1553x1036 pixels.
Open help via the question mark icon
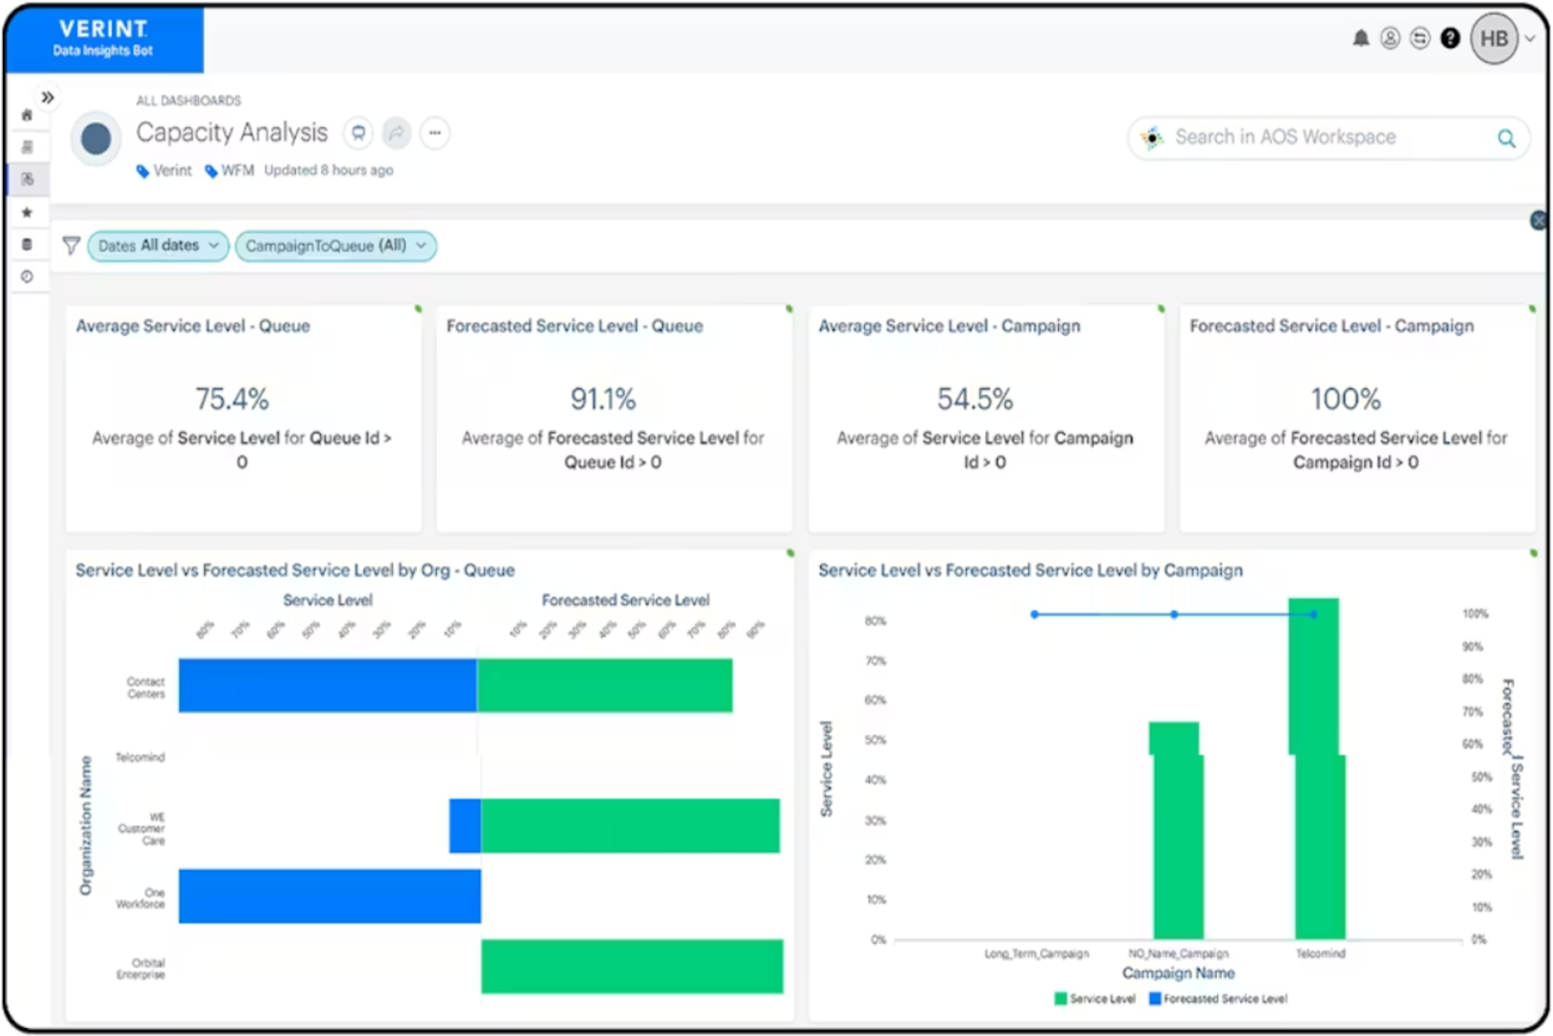1450,38
